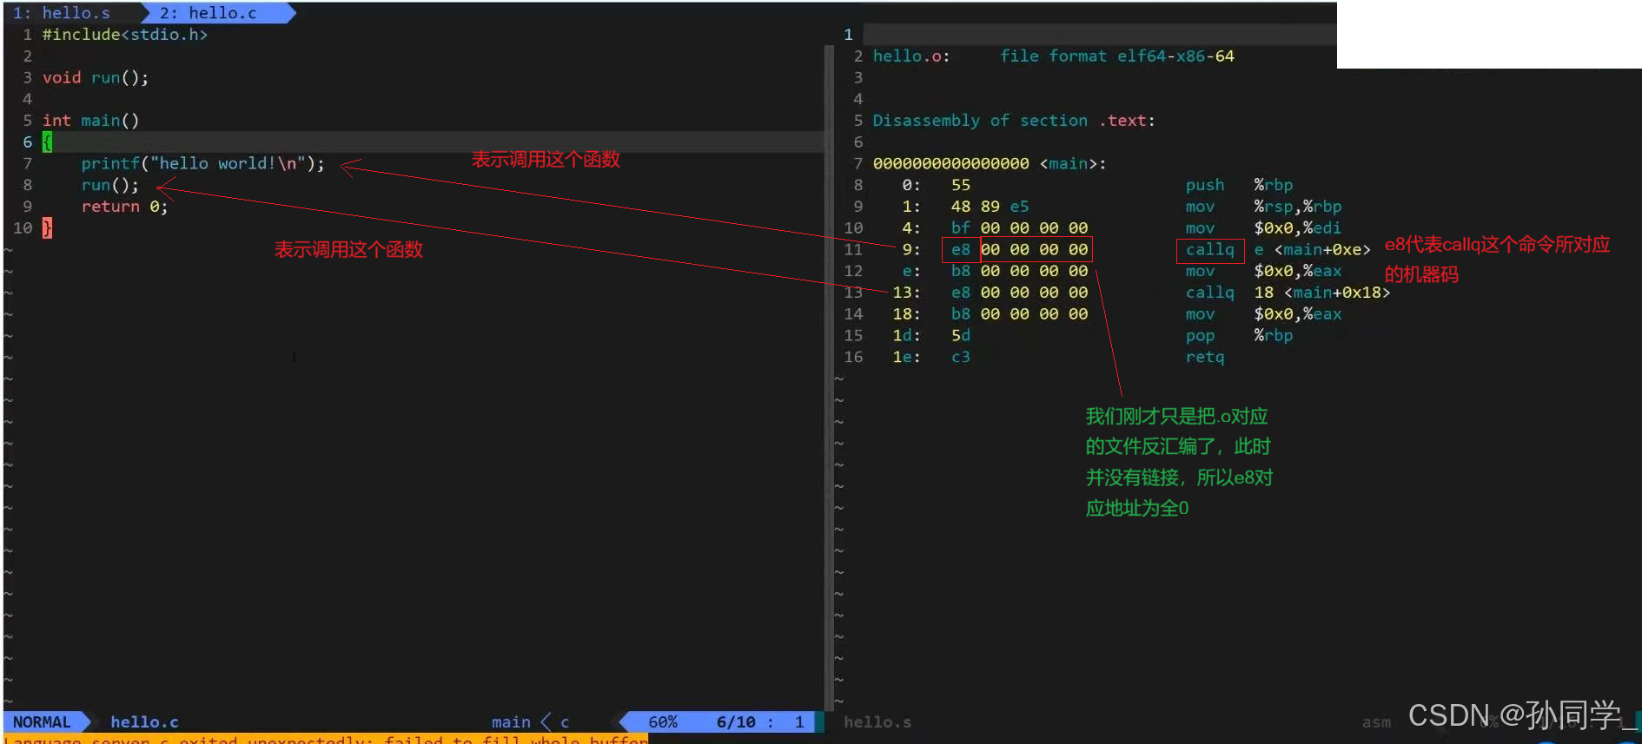Click the %rsp,%rbp operands

pyautogui.click(x=1298, y=207)
